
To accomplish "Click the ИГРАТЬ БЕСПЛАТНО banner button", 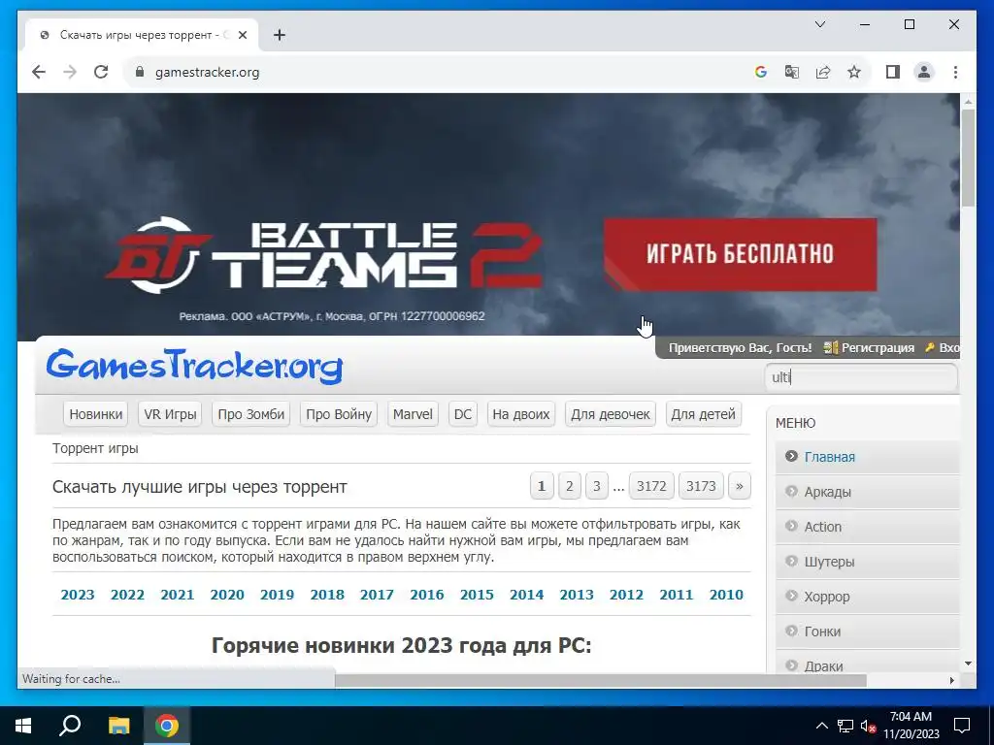I will click(x=741, y=255).
